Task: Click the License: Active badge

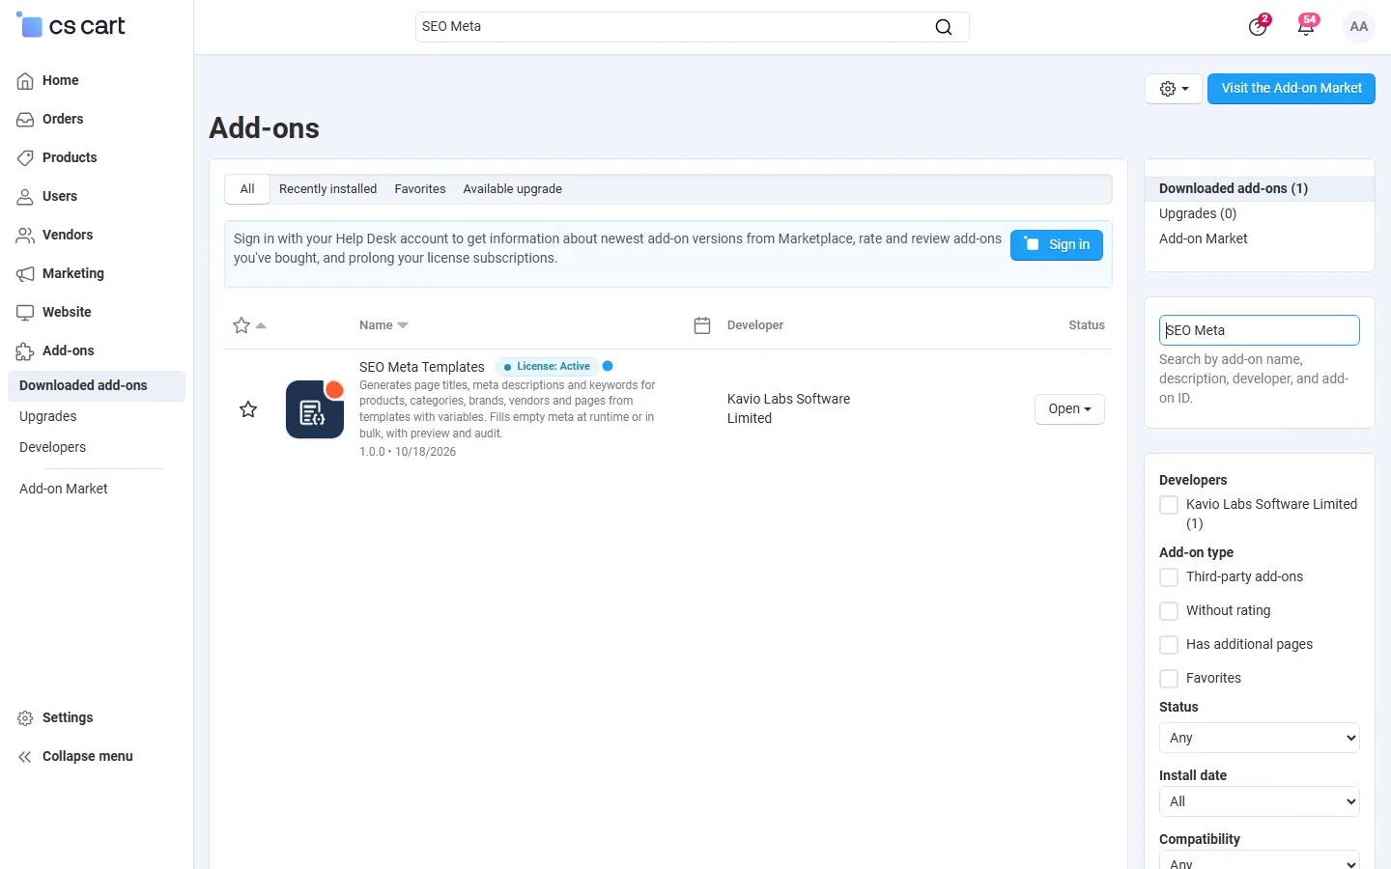Action: coord(547,367)
